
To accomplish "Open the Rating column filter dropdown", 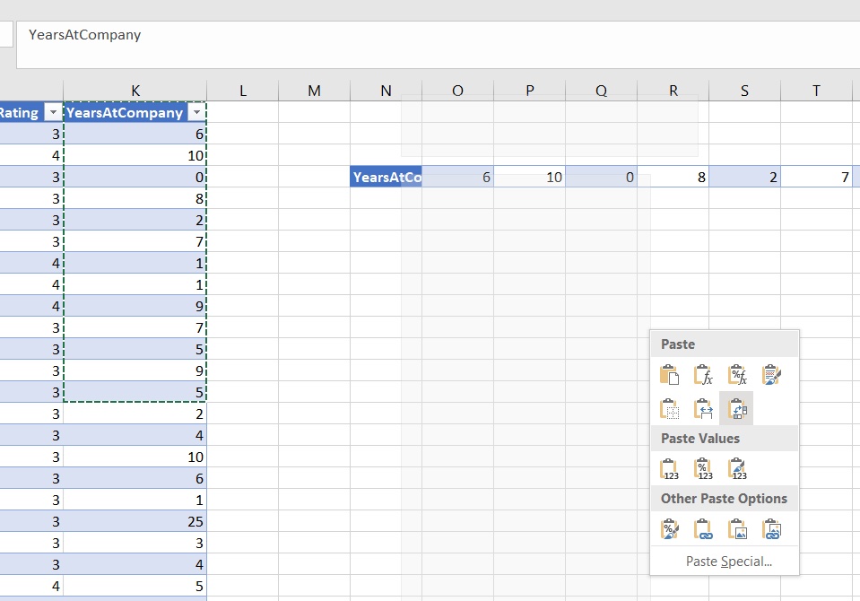I will click(53, 112).
